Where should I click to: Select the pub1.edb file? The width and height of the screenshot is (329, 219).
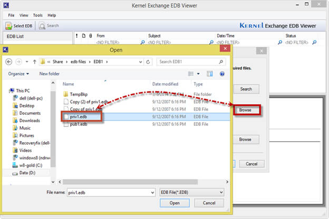point(78,124)
